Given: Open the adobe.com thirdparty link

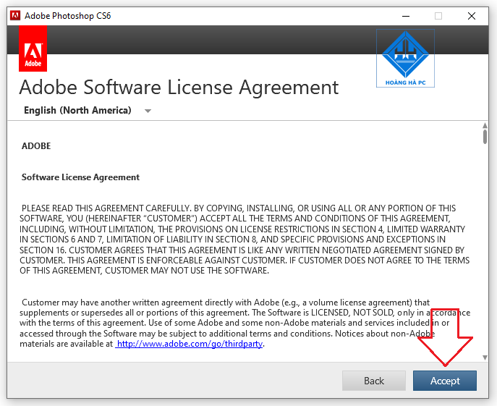Looking at the screenshot, I should click(190, 344).
